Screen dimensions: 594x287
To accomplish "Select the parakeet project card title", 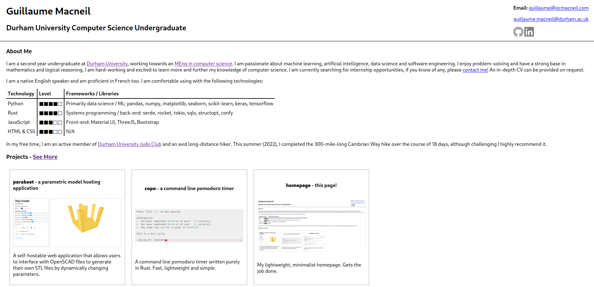I will 57,185.
